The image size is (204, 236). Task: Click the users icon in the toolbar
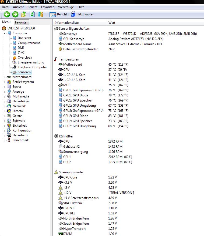pos(40,15)
